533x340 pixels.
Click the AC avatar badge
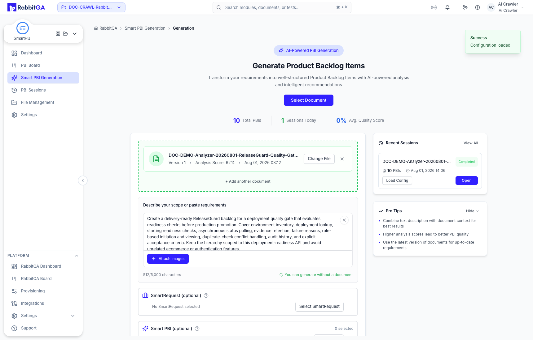tap(491, 7)
